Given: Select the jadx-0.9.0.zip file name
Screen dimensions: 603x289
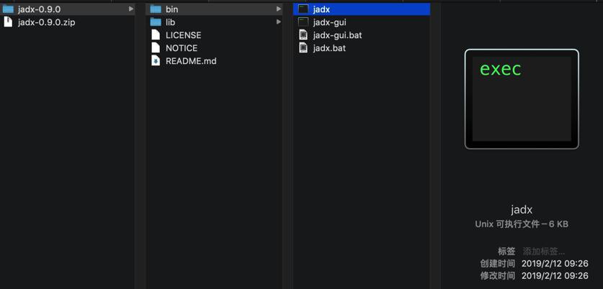Looking at the screenshot, I should pyautogui.click(x=46, y=22).
